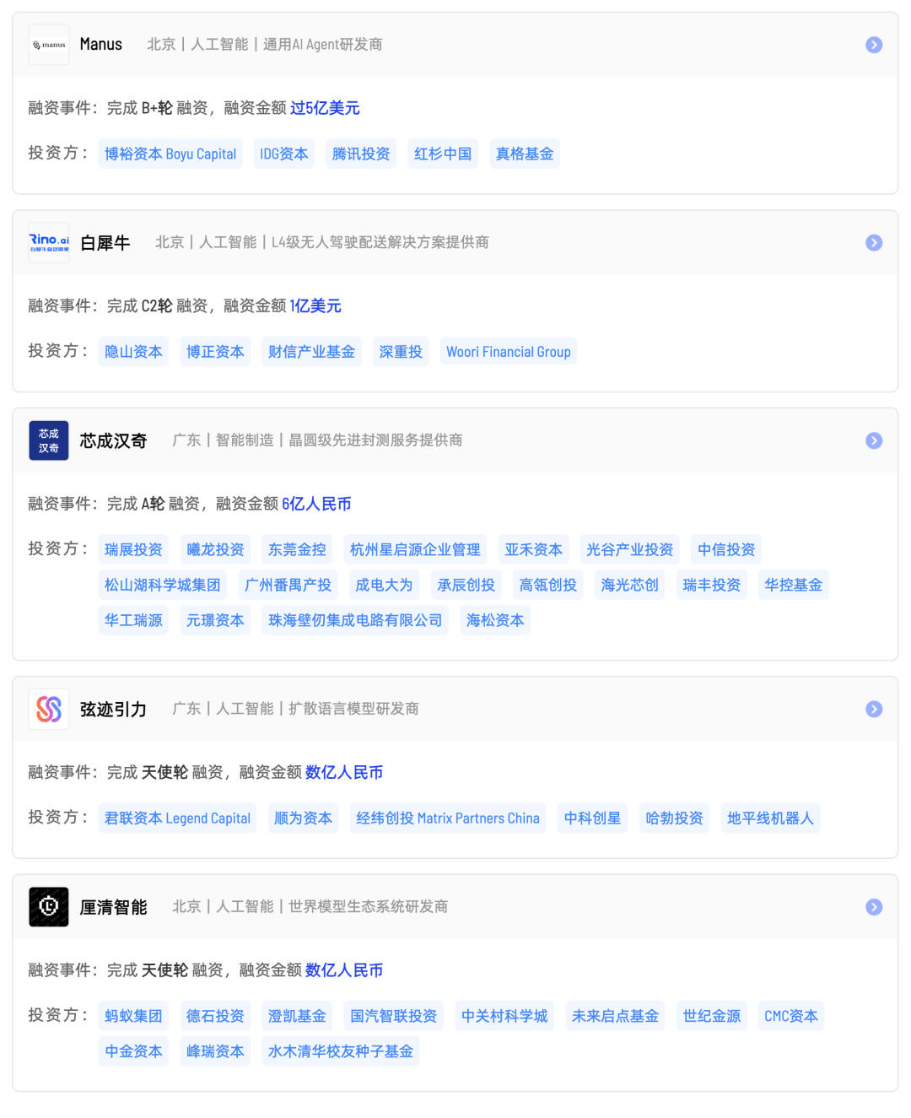Open the 海光芯创 investor tag

[x=629, y=586]
